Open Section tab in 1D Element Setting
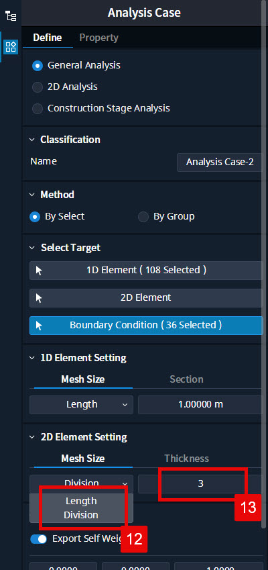Viewport: 268px width, 570px height. pyautogui.click(x=186, y=379)
